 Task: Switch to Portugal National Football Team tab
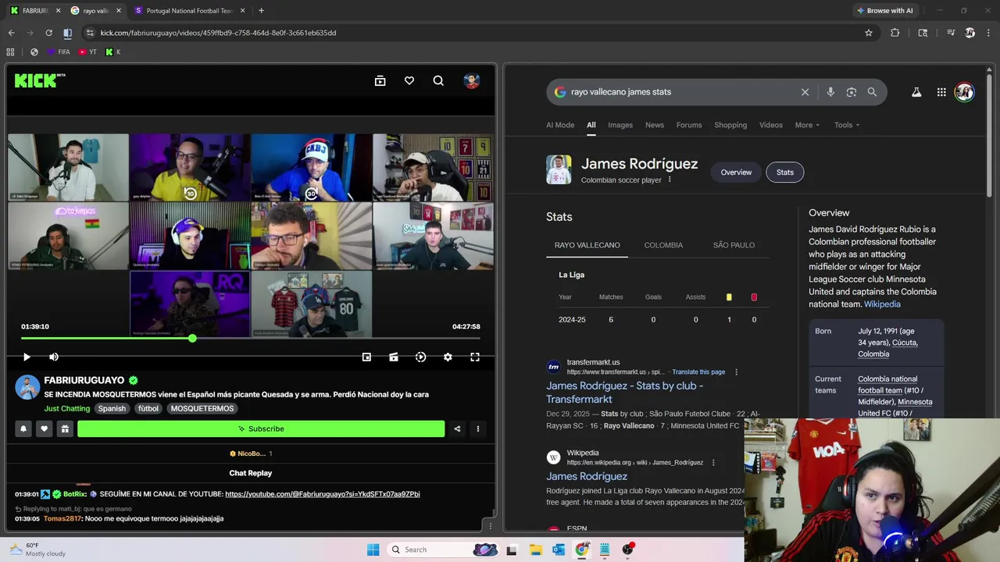point(190,11)
